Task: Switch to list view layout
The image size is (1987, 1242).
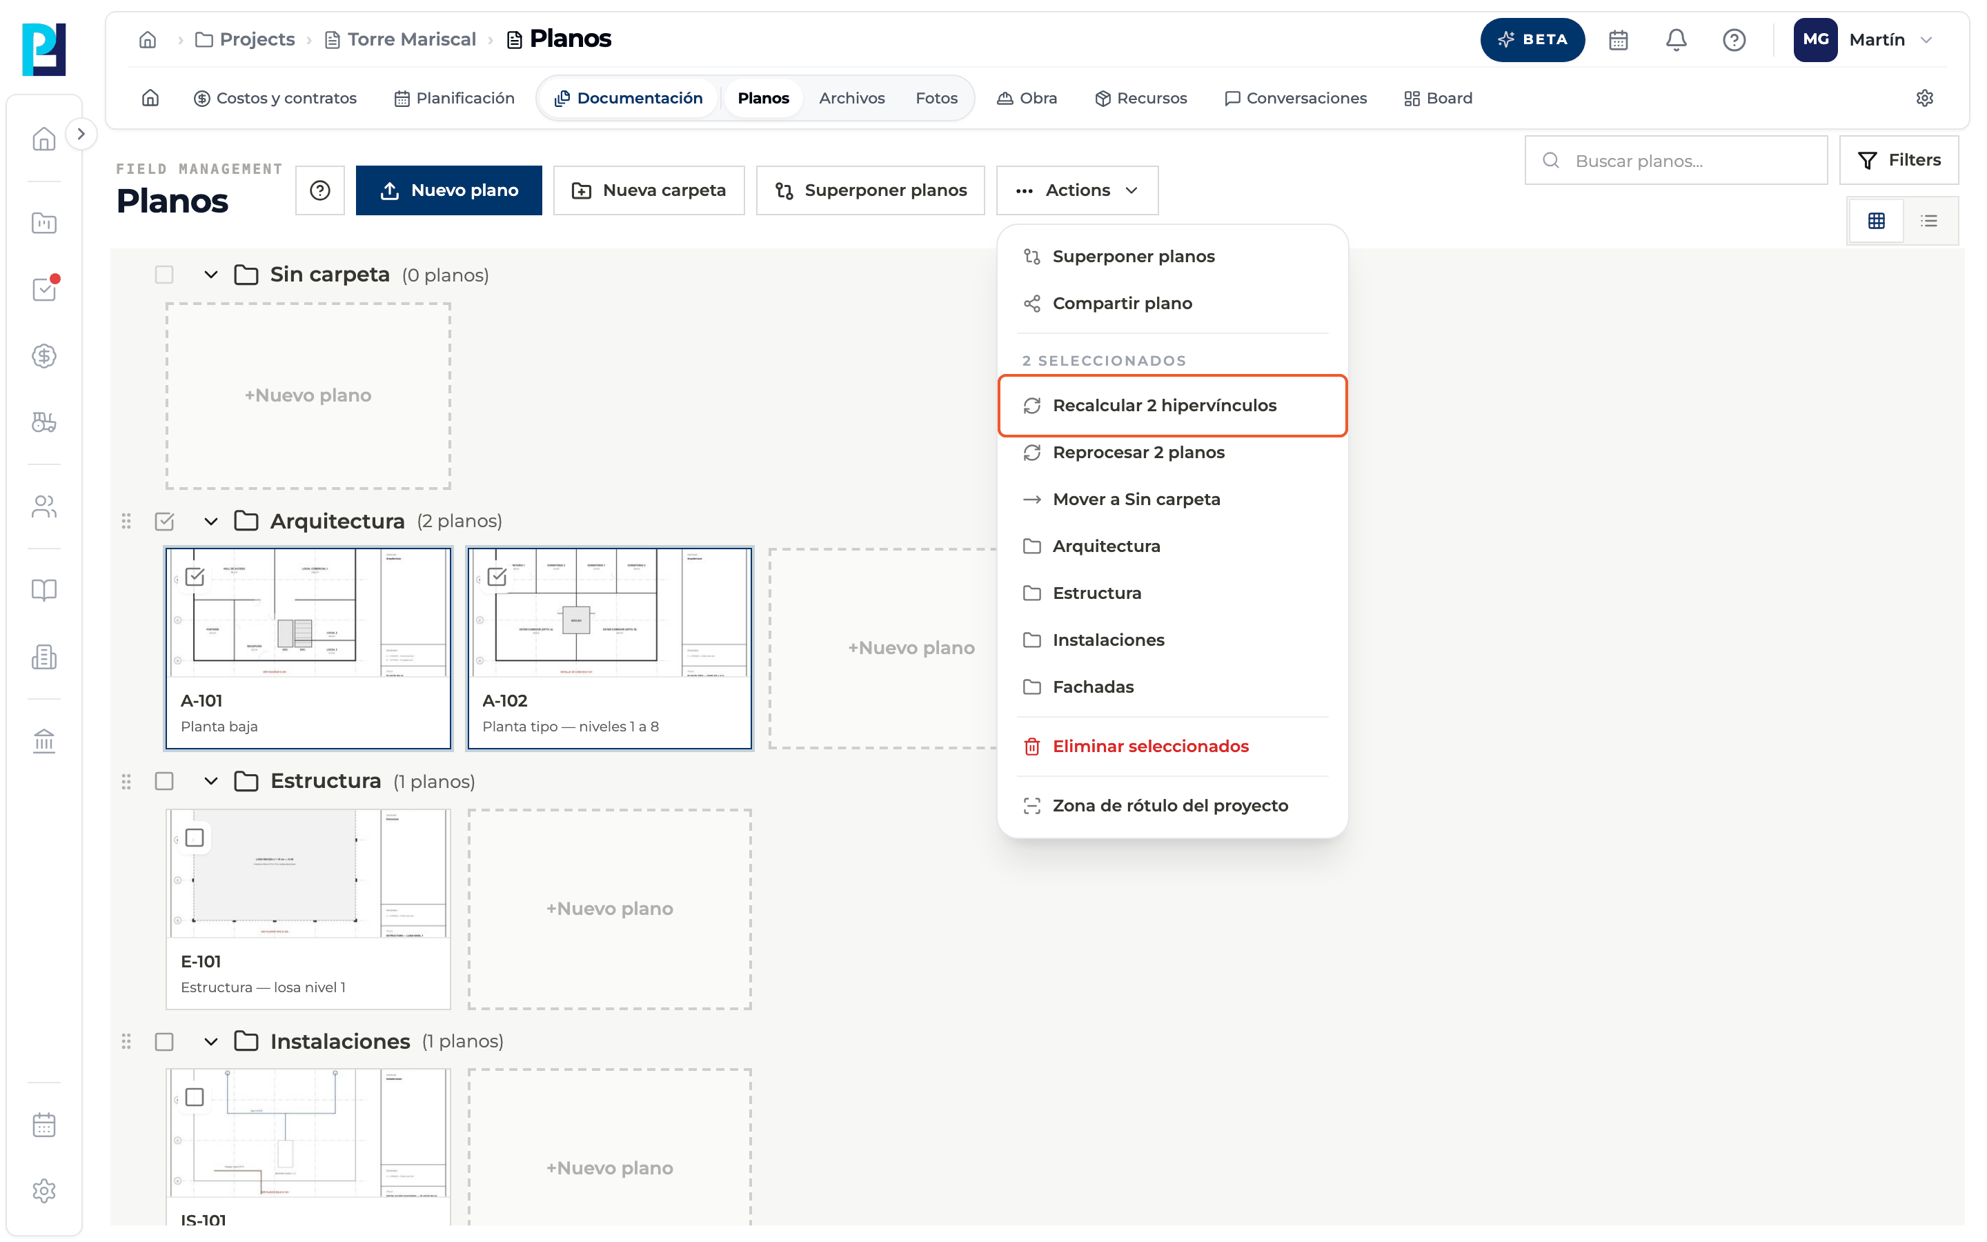Action: pyautogui.click(x=1929, y=221)
